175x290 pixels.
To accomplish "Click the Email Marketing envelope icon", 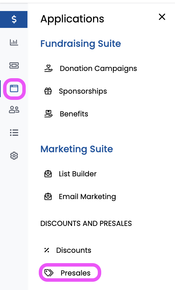I will click(48, 197).
